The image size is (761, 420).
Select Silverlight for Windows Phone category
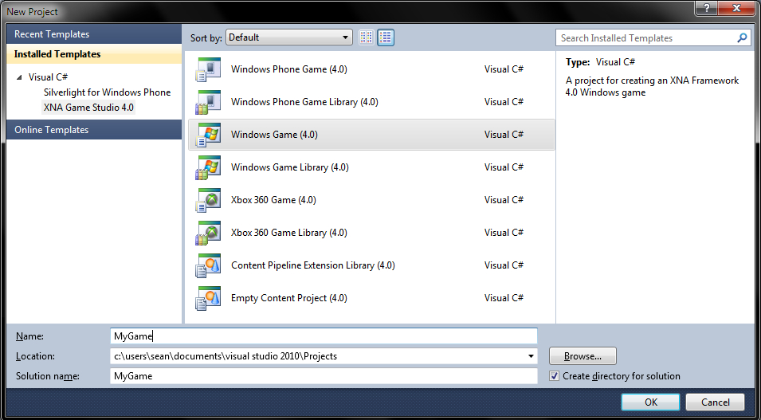point(107,92)
